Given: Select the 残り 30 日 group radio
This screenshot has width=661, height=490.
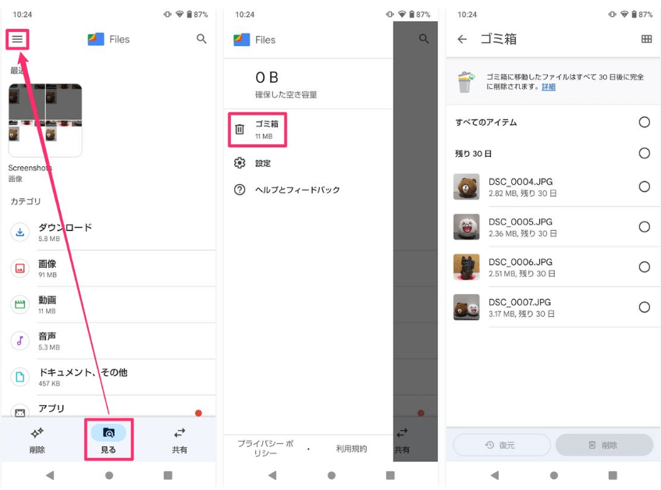Looking at the screenshot, I should tap(644, 154).
